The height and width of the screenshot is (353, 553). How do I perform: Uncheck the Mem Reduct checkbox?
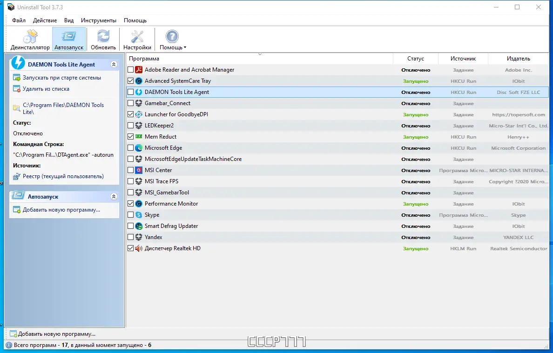click(x=130, y=137)
